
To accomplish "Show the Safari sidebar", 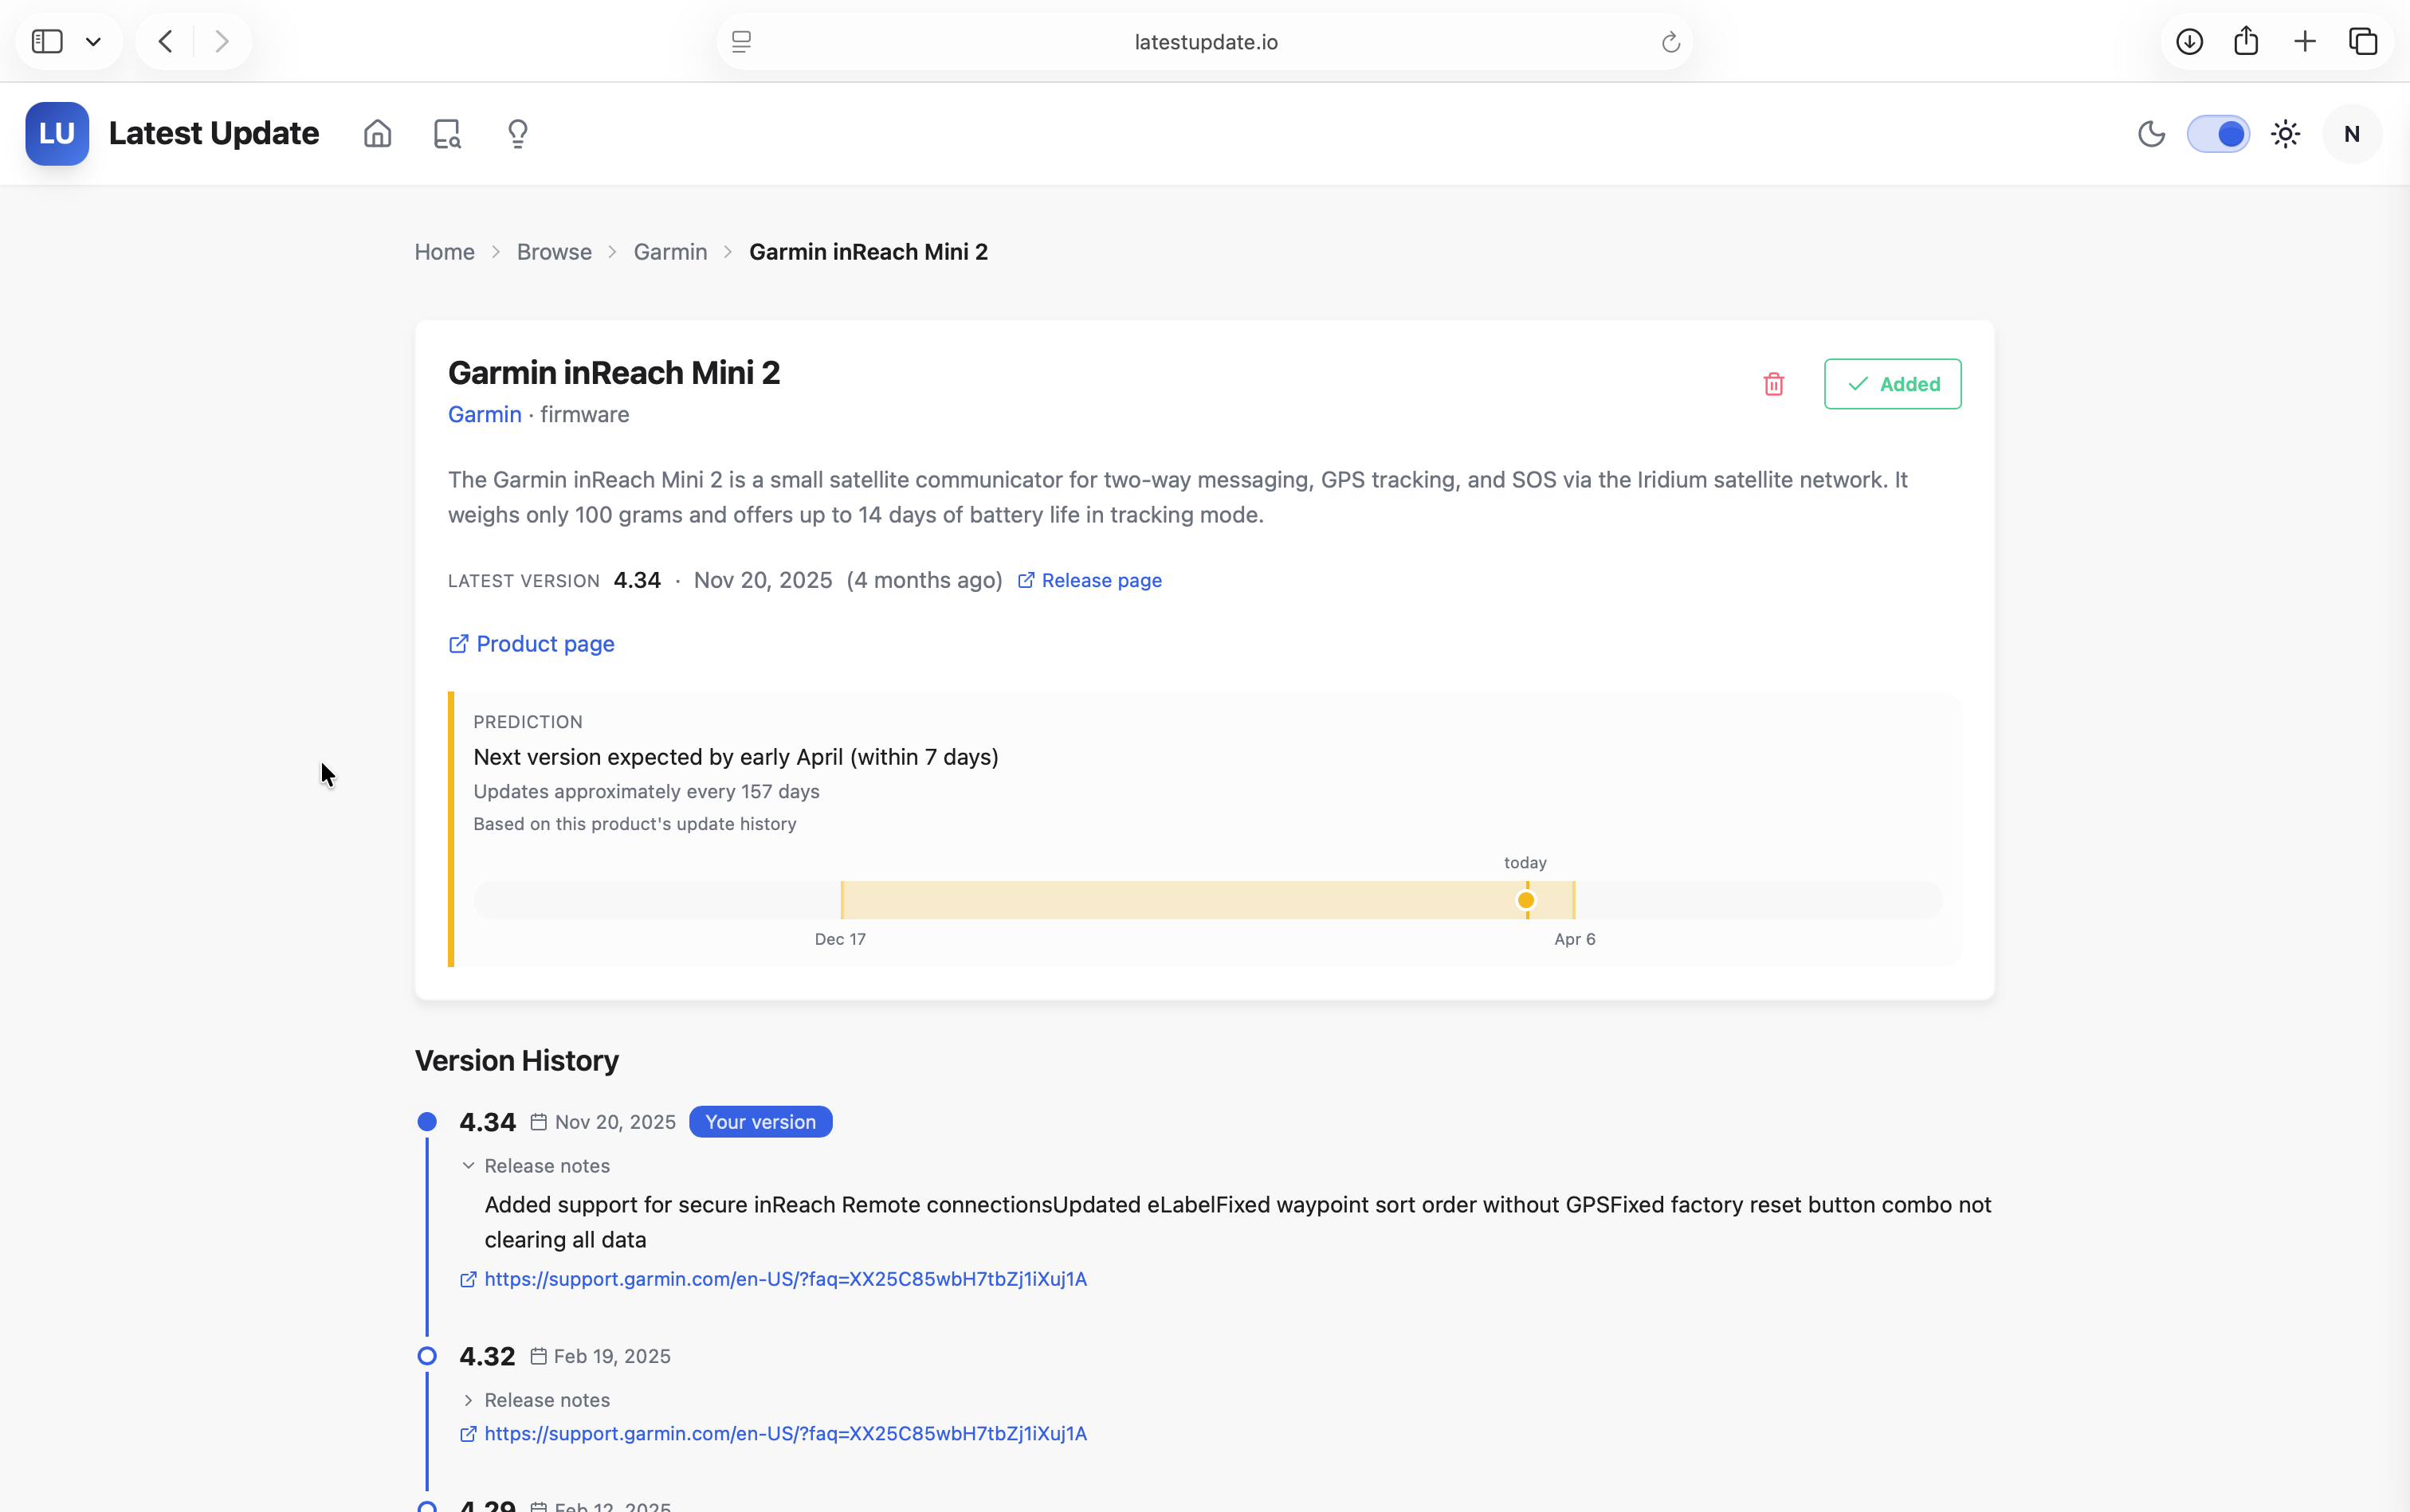I will [47, 41].
